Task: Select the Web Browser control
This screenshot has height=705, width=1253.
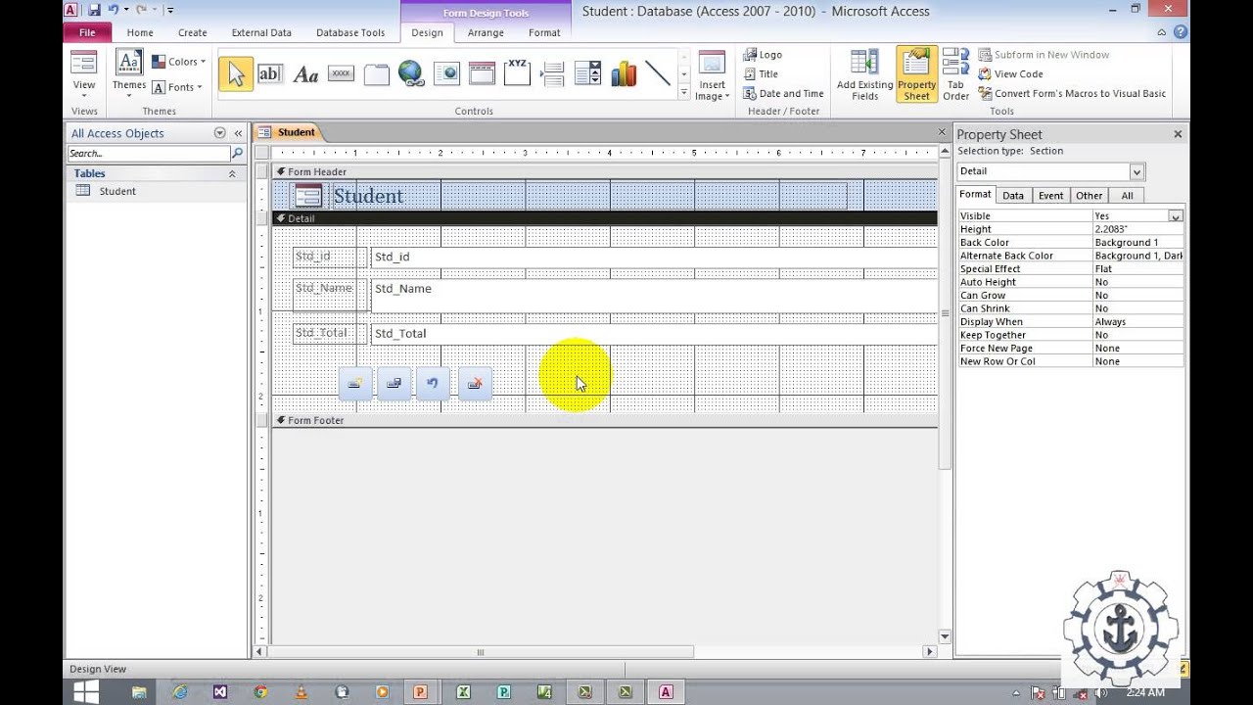Action: (x=446, y=74)
